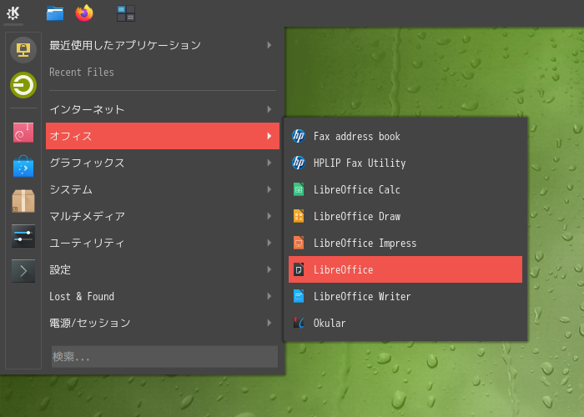This screenshot has height=417, width=584.
Task: Focus the 検索 search field
Action: (164, 357)
